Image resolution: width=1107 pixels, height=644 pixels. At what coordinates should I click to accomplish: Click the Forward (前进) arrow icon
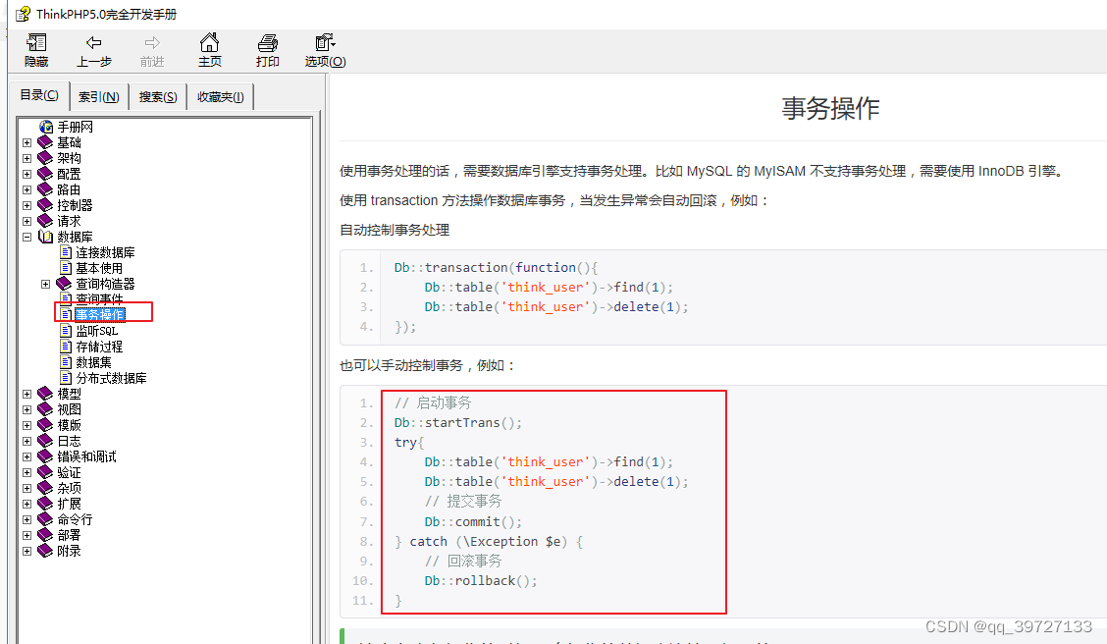click(x=152, y=43)
